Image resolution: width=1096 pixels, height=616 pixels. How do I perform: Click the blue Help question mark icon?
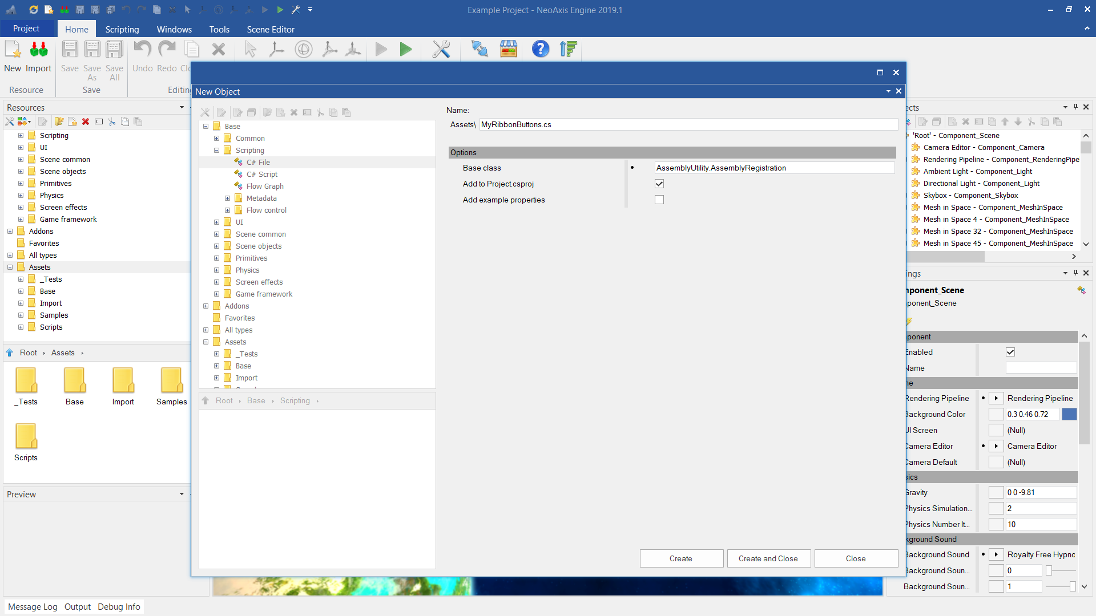point(540,50)
